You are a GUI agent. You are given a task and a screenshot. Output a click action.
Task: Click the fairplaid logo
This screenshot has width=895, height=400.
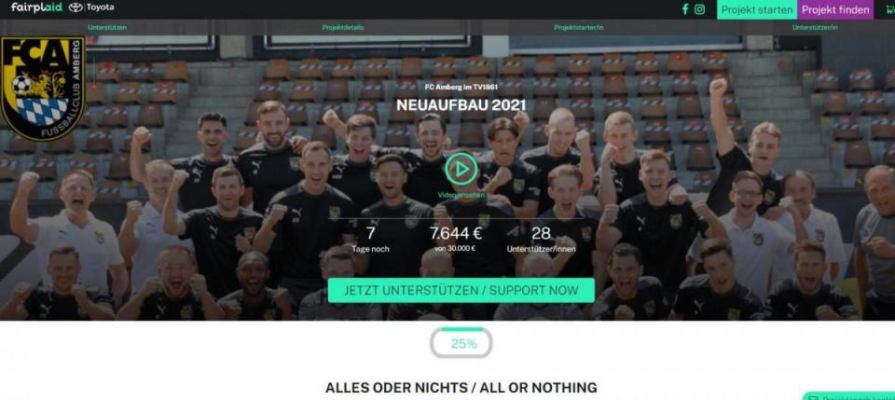point(36,7)
